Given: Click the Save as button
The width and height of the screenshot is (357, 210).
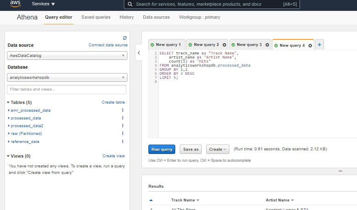Looking at the screenshot, I should point(191,149).
